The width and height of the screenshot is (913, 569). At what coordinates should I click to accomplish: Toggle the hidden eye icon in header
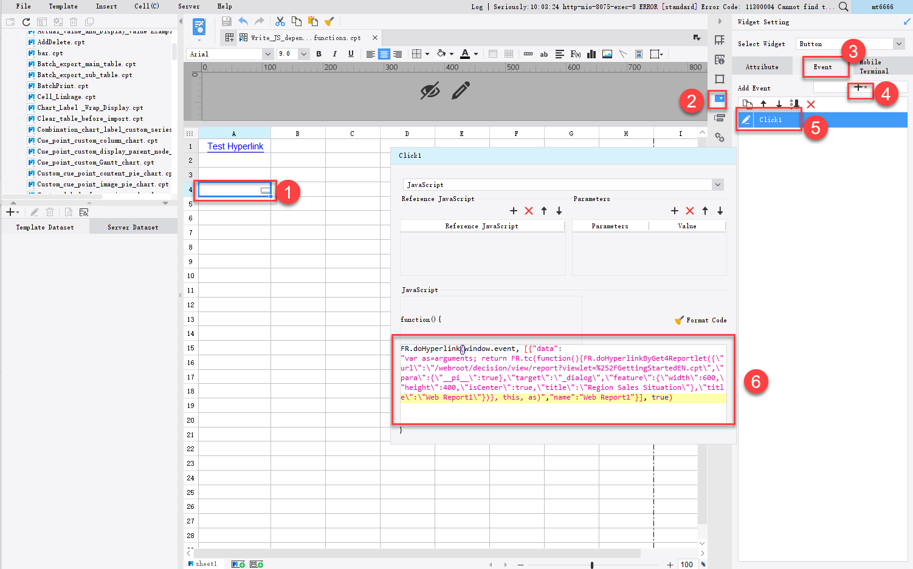pyautogui.click(x=430, y=91)
